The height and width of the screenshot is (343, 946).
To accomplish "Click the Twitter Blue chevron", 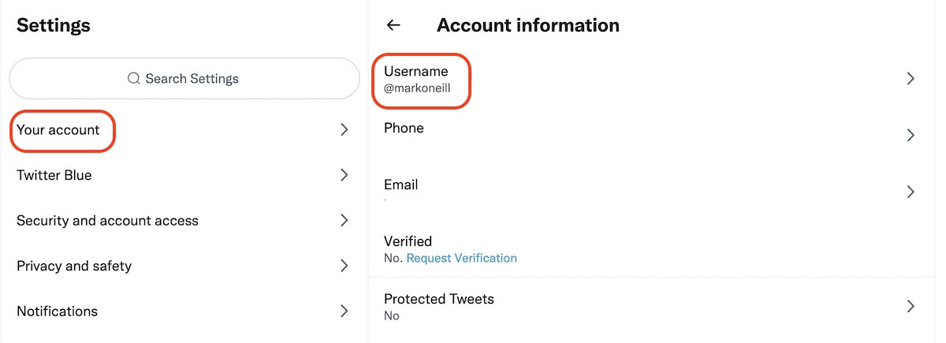I will [344, 175].
